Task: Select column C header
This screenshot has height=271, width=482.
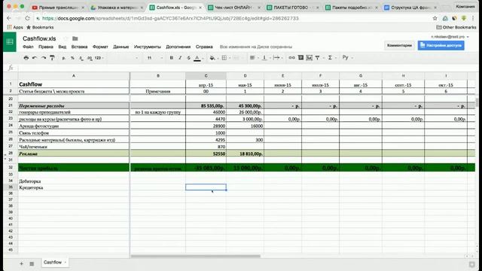Action: [206, 75]
